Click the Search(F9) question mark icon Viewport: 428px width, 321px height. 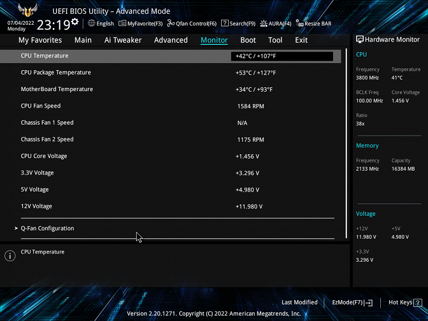click(224, 23)
